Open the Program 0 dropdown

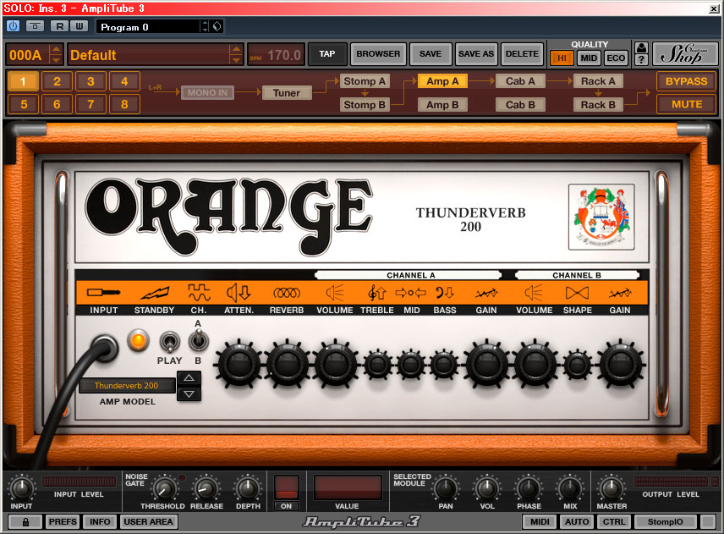pyautogui.click(x=148, y=27)
